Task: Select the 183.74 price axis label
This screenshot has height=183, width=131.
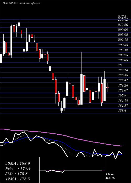Action: point(123,70)
